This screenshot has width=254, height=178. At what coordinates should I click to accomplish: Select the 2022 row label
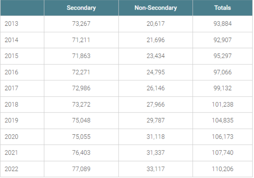click(x=11, y=169)
